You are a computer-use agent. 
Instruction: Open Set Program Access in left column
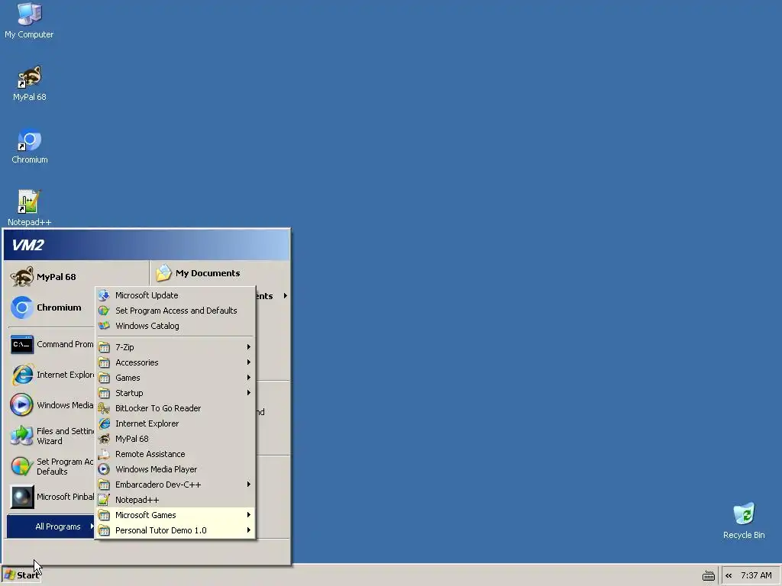(x=52, y=466)
